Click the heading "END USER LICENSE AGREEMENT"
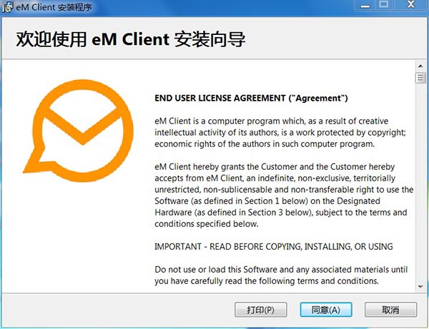The image size is (429, 329). click(x=220, y=98)
